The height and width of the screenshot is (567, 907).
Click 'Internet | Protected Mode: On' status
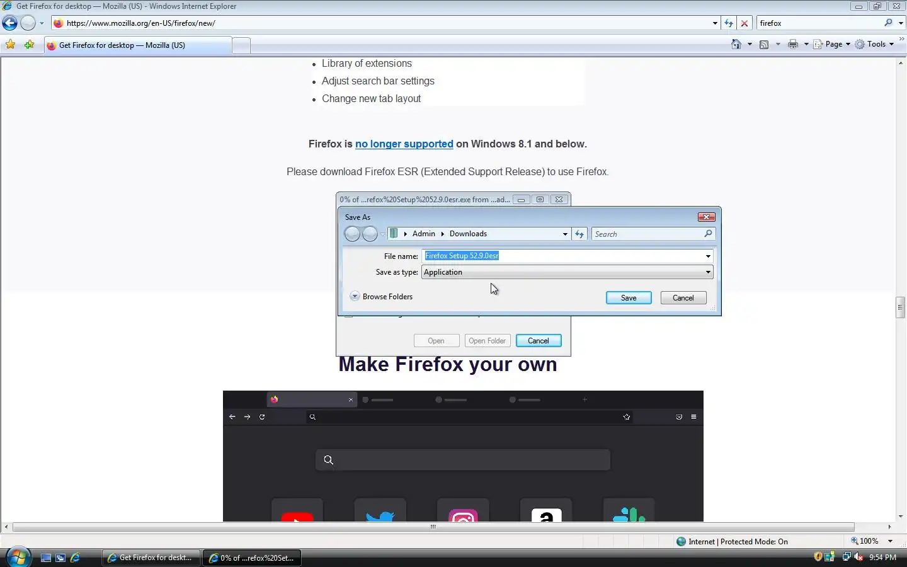(x=732, y=541)
